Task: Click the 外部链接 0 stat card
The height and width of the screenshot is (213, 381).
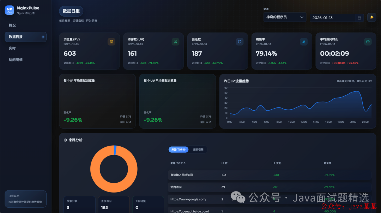Action: [x=148, y=205]
